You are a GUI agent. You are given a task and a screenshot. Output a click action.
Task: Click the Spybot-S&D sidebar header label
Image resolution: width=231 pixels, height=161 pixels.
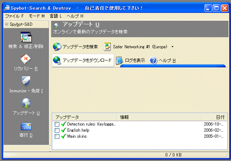[21, 24]
